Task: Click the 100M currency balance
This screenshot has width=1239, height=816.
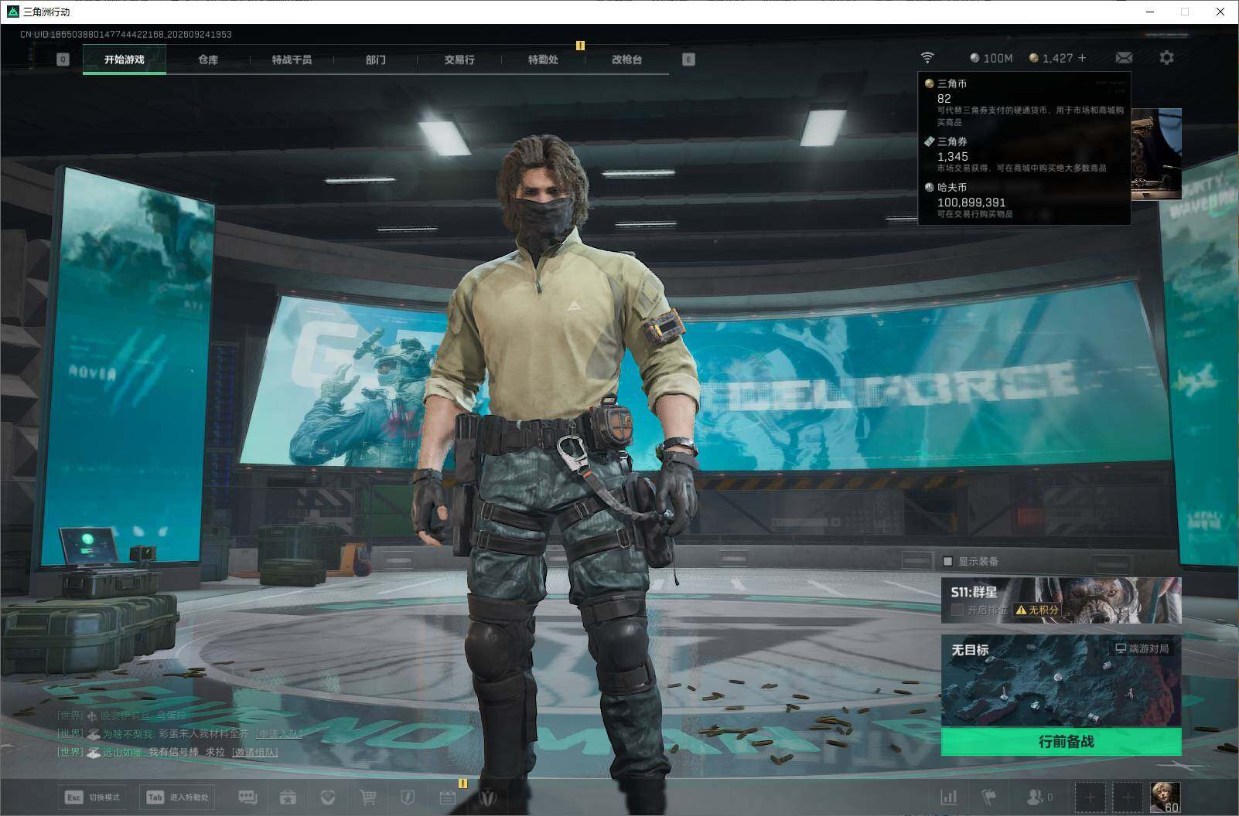Action: coord(992,58)
